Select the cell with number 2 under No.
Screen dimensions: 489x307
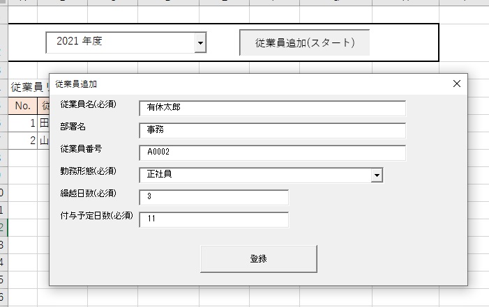[22, 141]
